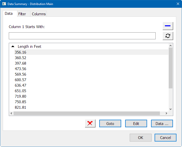Click the Data Summary window title icon
The width and height of the screenshot is (182, 147).
coord(4,4)
